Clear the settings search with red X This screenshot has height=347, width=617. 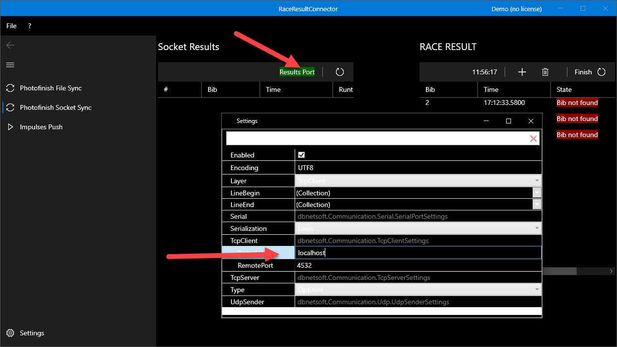[x=533, y=139]
